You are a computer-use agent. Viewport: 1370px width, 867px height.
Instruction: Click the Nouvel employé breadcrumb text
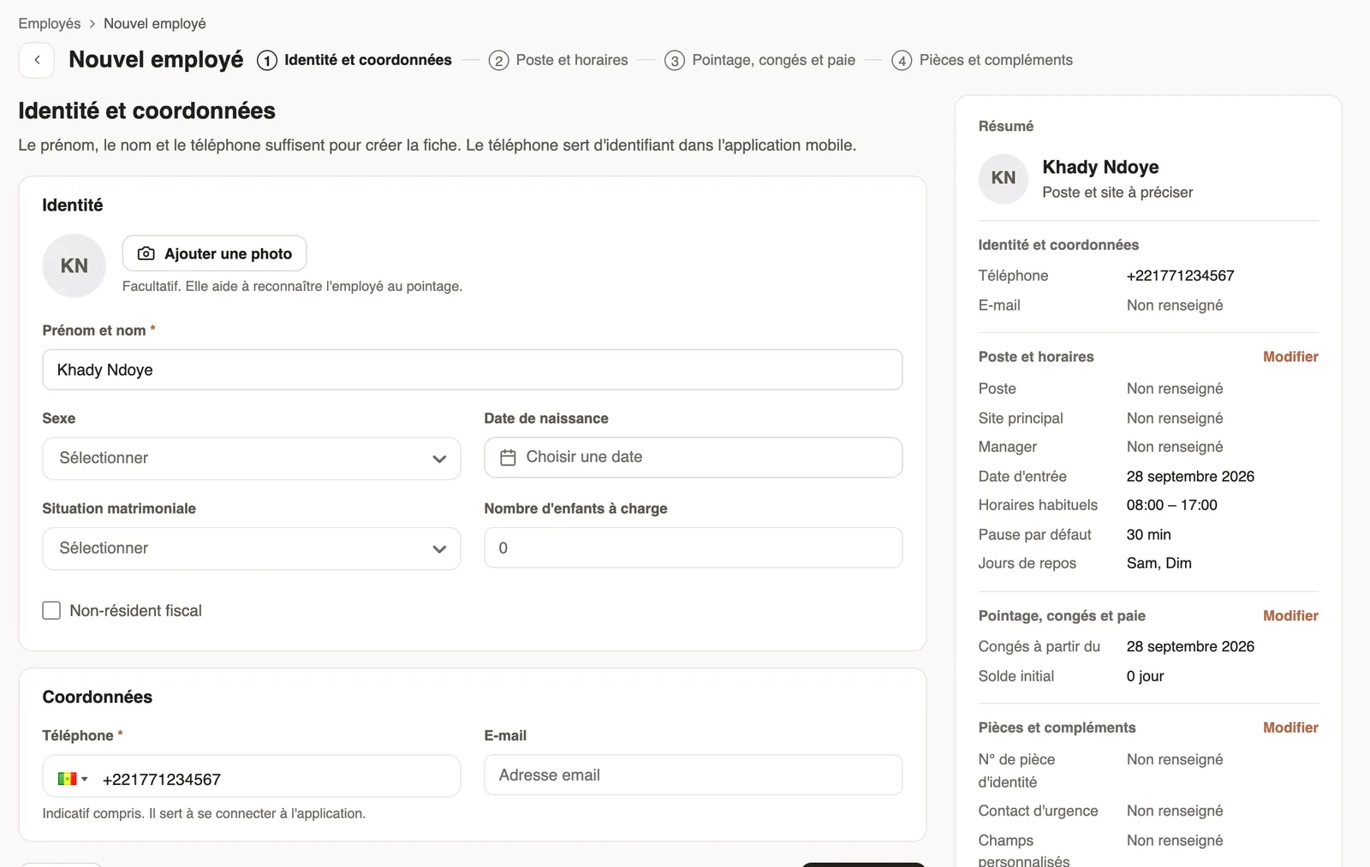(x=155, y=23)
